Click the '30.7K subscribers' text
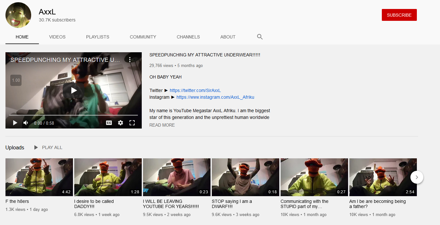 point(57,20)
